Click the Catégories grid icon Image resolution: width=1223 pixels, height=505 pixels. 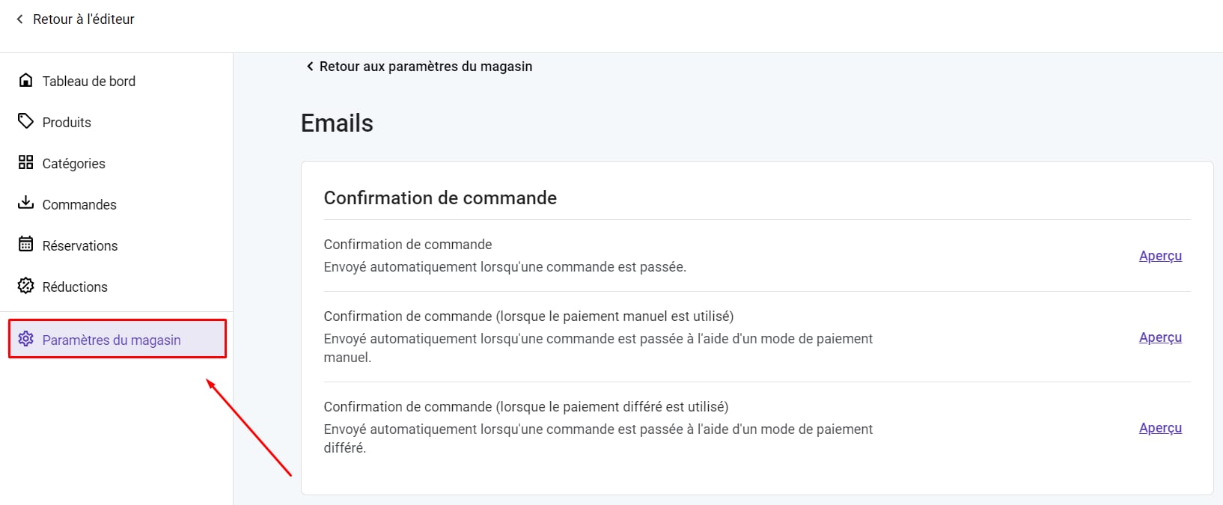click(25, 162)
